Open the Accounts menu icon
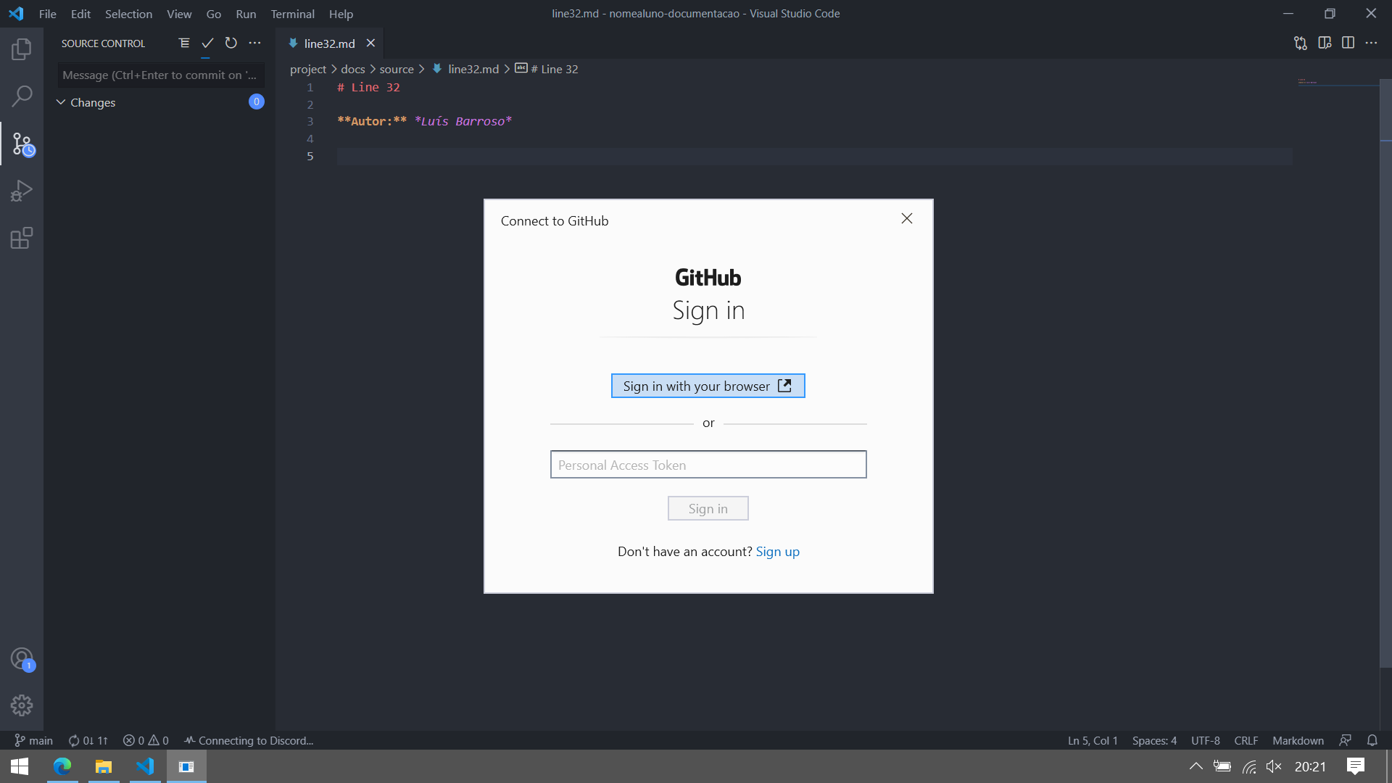 [x=22, y=659]
